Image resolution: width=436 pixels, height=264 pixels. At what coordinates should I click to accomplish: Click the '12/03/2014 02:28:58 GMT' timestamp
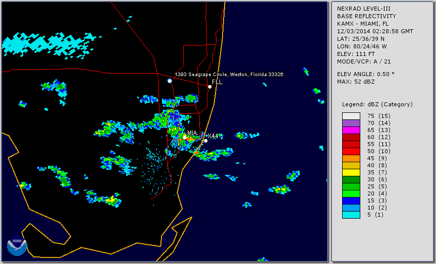tap(375, 31)
